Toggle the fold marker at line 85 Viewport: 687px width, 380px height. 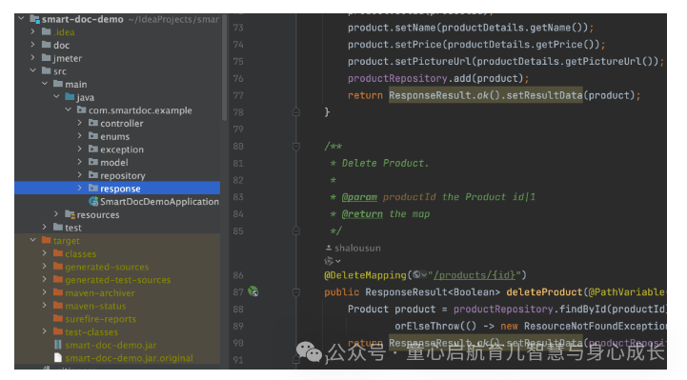click(x=296, y=230)
